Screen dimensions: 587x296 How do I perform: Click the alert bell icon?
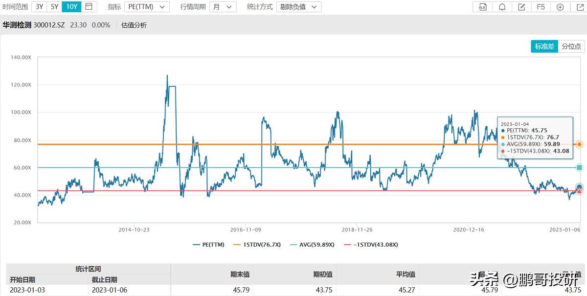502,7
